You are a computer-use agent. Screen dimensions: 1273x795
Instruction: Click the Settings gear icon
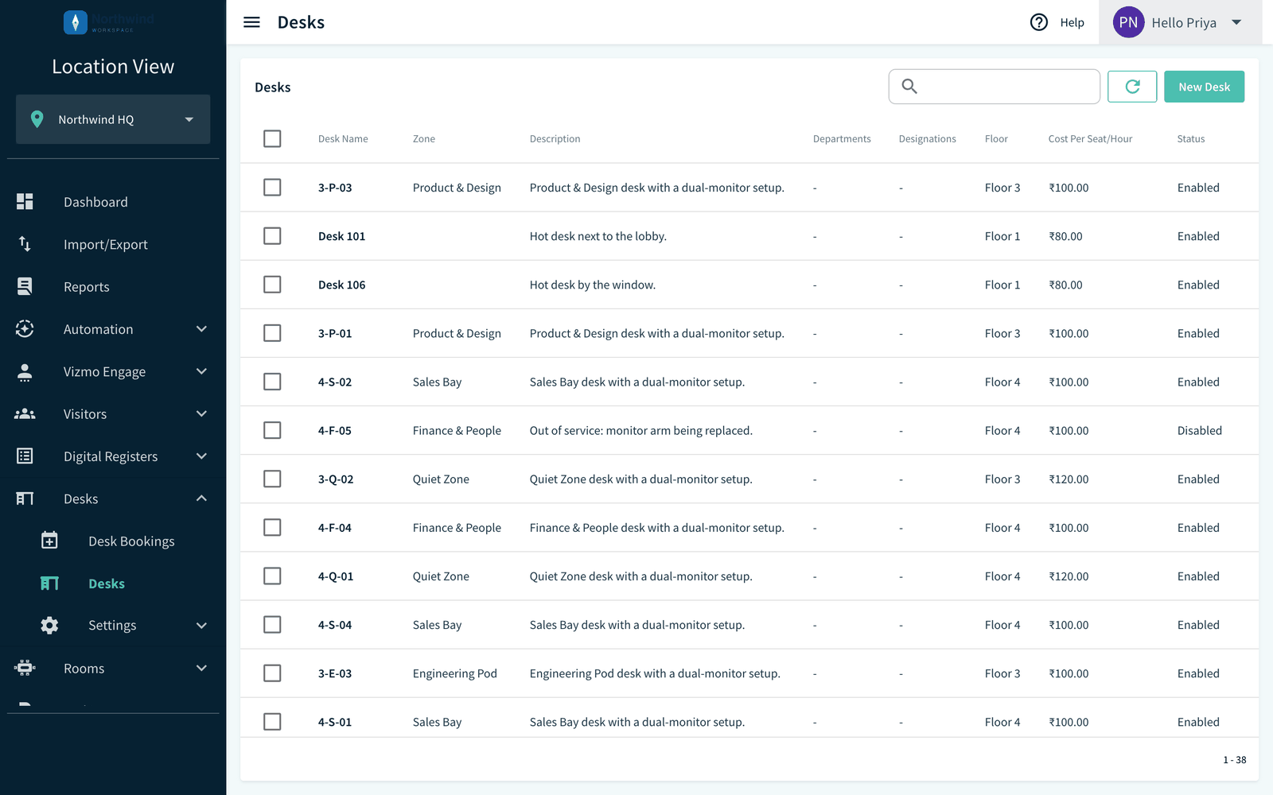(x=49, y=626)
